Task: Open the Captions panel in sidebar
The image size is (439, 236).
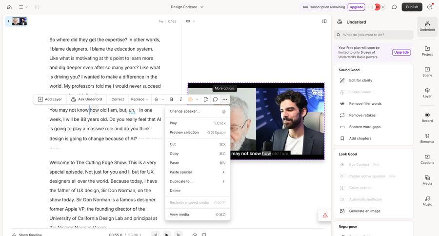Action: (x=427, y=159)
